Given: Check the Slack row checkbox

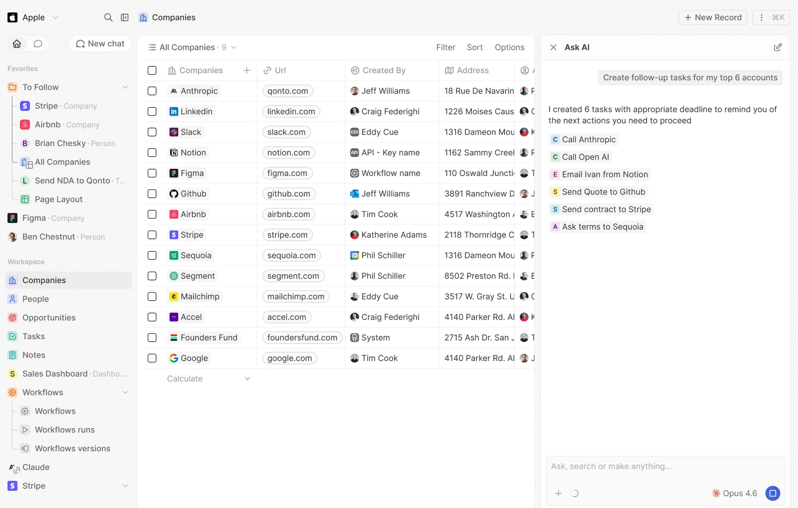Looking at the screenshot, I should point(152,132).
